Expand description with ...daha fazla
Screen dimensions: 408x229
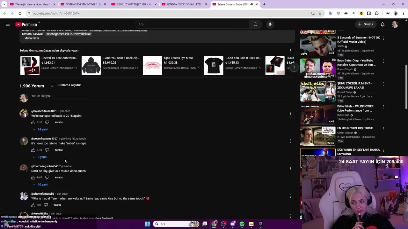[31, 38]
